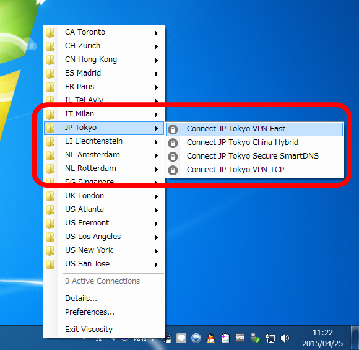Open the blue round arrow tray icon
Screen dimensions: 359x350
[x=196, y=338]
